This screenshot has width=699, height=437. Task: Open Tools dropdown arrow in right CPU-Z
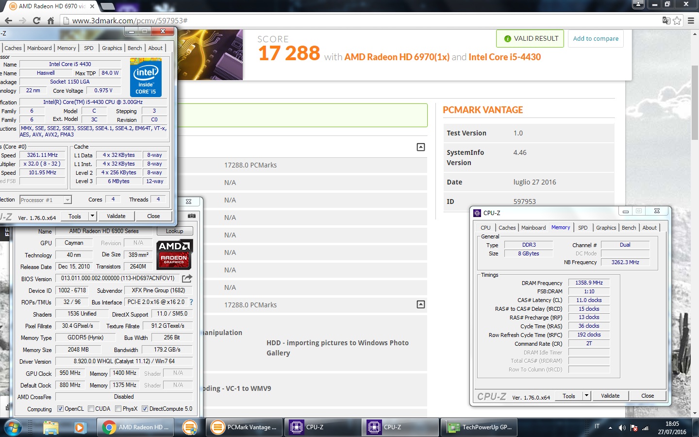pyautogui.click(x=586, y=396)
